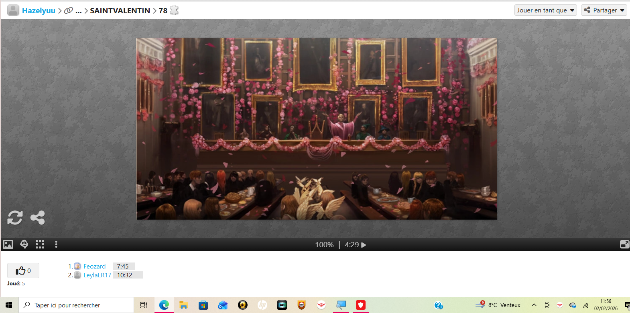Open Windows Task View

pos(143,305)
